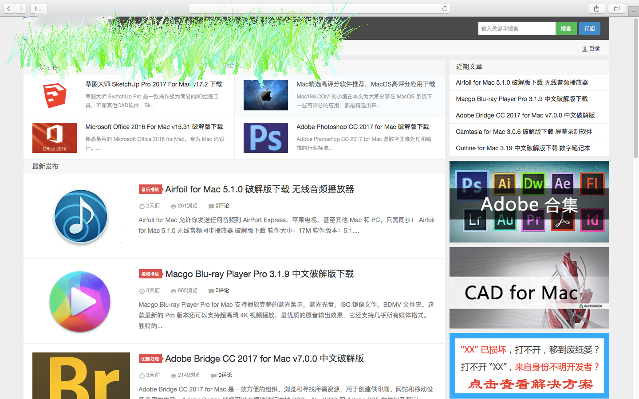Toggle the Safari sidebar icon
The width and height of the screenshot is (639, 399).
[x=39, y=8]
